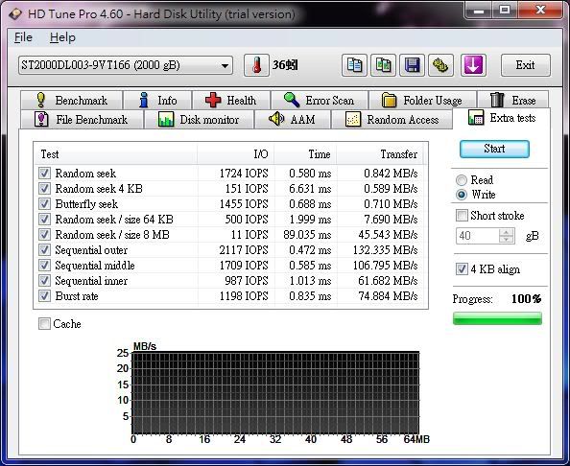Viewport: 570px width, 466px height.
Task: Click the floppy disk save icon
Action: (412, 65)
